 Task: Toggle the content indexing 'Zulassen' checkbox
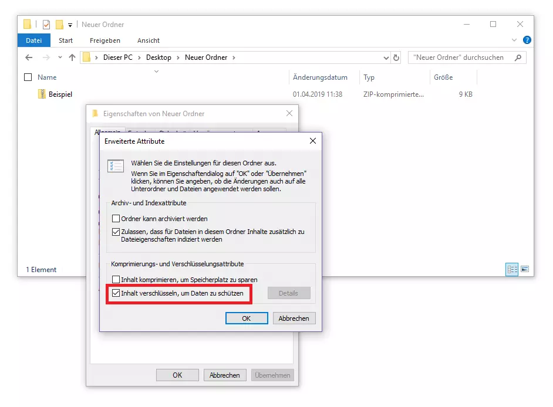click(x=116, y=232)
